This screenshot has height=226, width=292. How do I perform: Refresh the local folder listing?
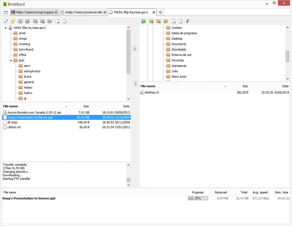click(143, 21)
